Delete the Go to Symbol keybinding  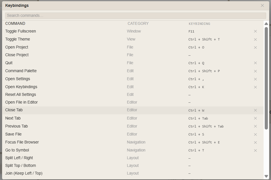(x=255, y=150)
